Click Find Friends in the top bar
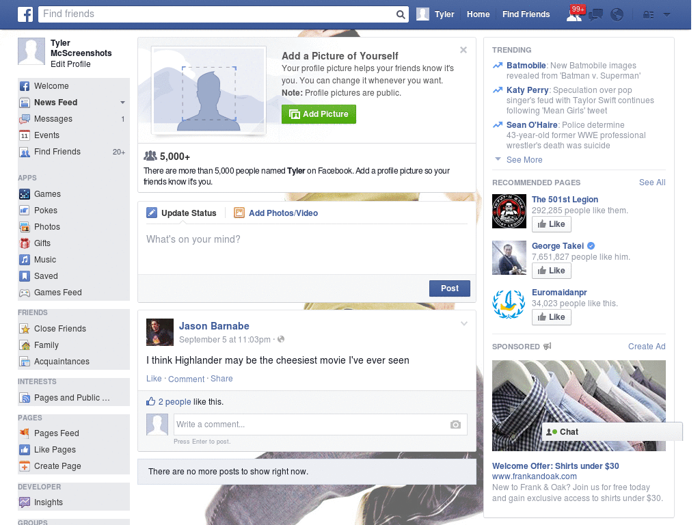 coord(526,14)
